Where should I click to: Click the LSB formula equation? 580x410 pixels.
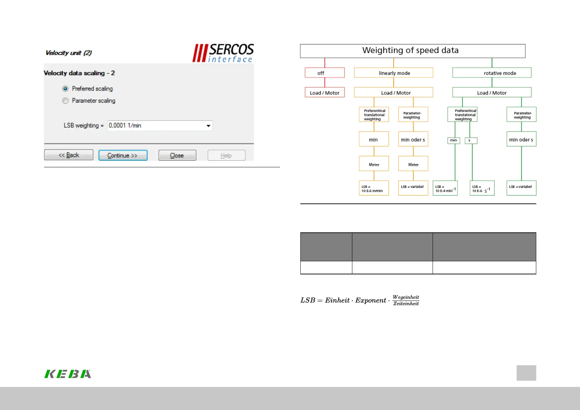coord(360,300)
